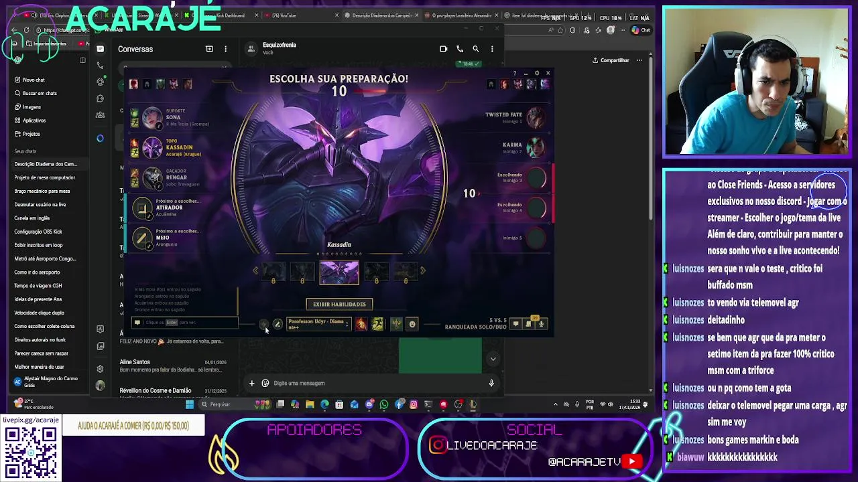Create a new WhatsApp chat

(x=209, y=49)
